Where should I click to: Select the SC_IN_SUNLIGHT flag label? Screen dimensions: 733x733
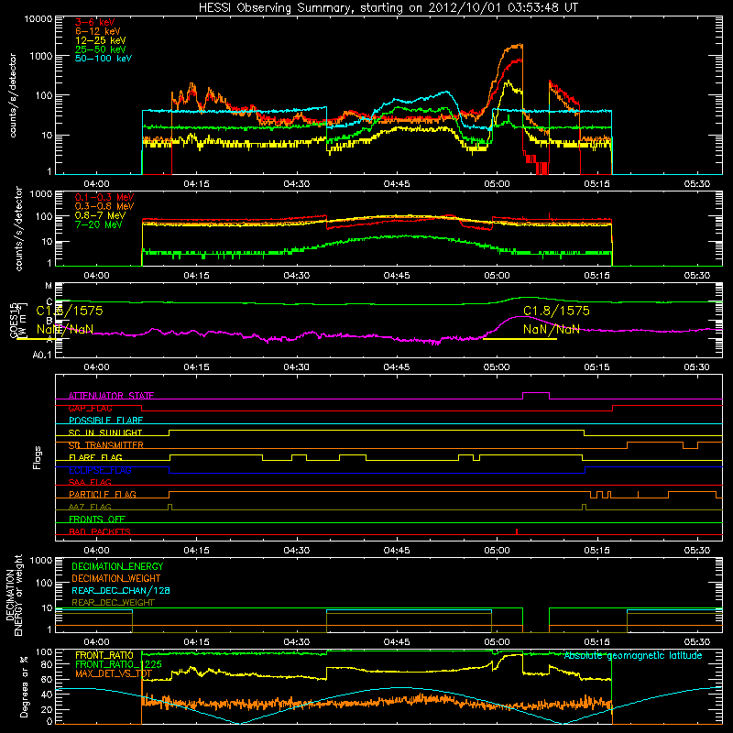point(105,432)
